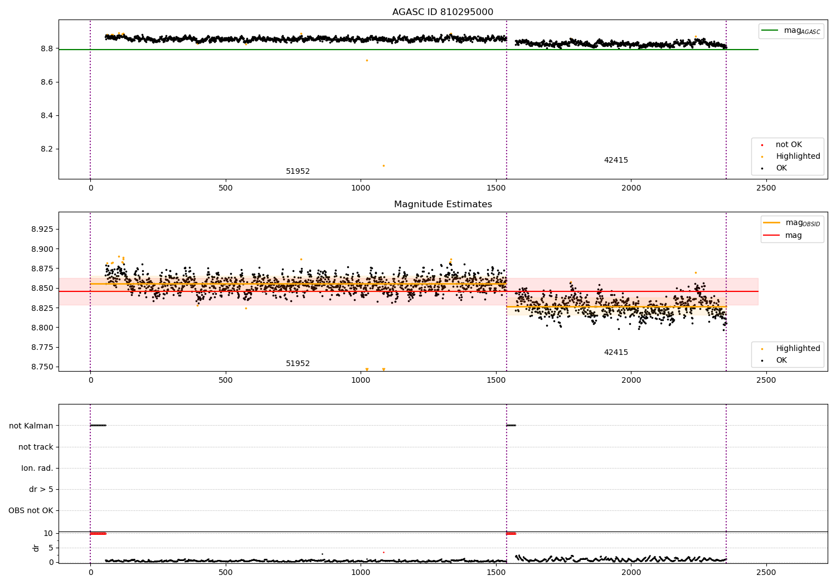
Task: Click the "8.4" y-axis tick in top plot
Action: coord(47,116)
